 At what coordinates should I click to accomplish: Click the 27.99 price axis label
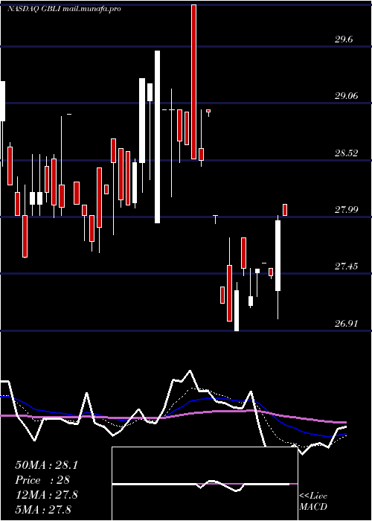pos(346,210)
